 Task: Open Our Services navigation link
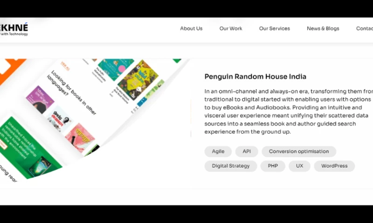274,28
